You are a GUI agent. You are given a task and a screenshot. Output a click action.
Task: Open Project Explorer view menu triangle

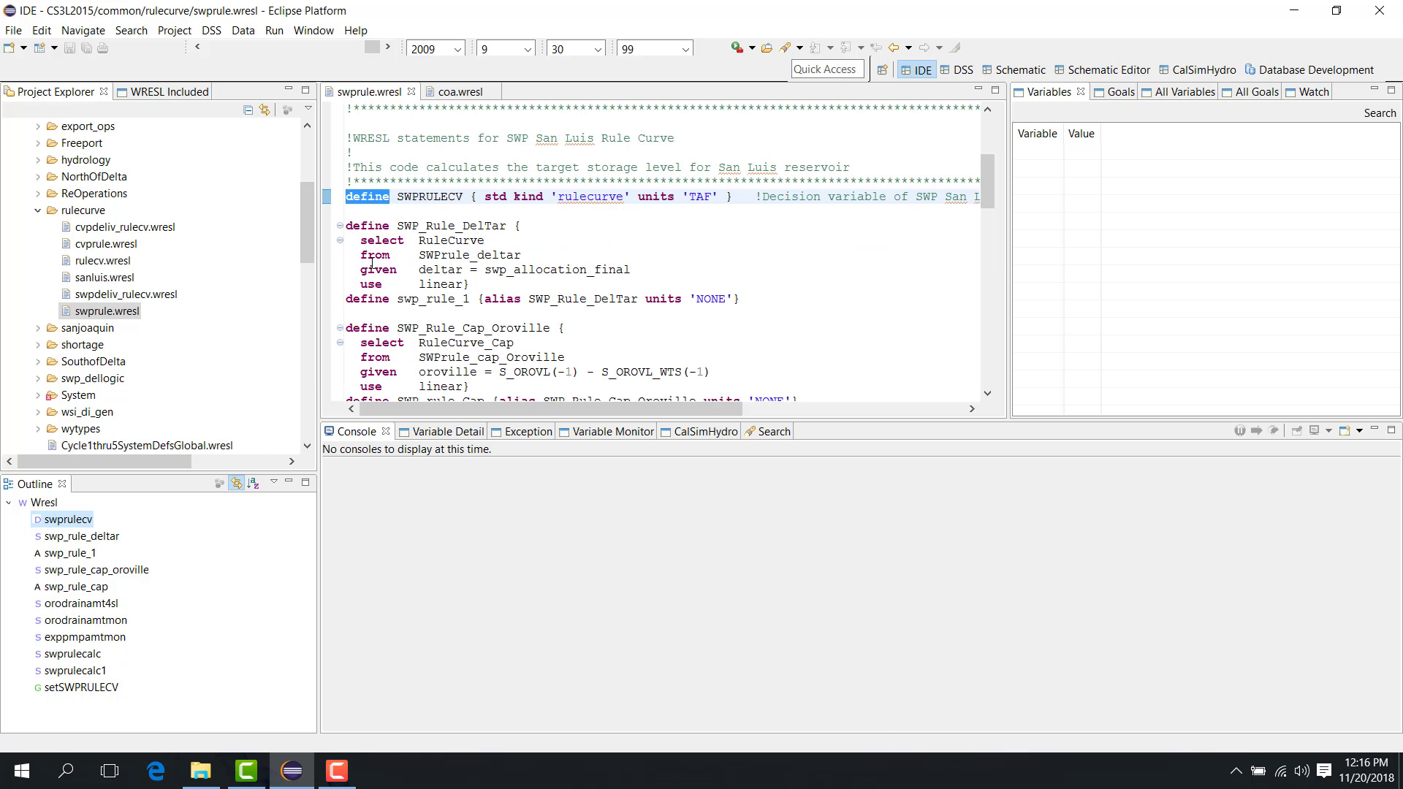pos(308,109)
